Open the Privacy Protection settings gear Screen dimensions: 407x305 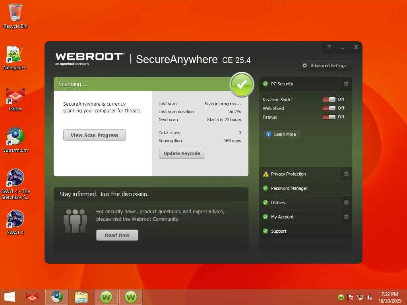[346, 174]
